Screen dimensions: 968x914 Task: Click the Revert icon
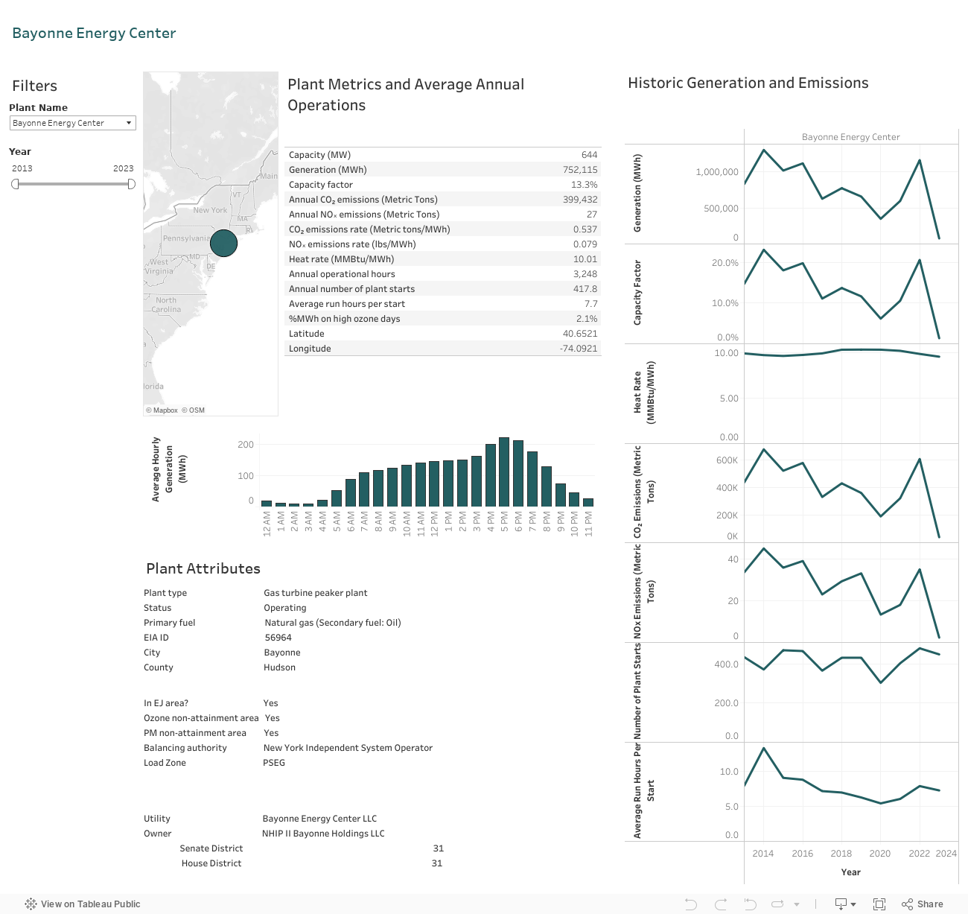click(750, 904)
